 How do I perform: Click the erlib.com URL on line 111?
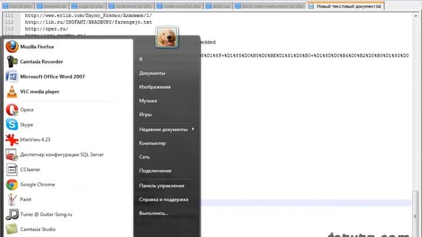click(x=88, y=16)
